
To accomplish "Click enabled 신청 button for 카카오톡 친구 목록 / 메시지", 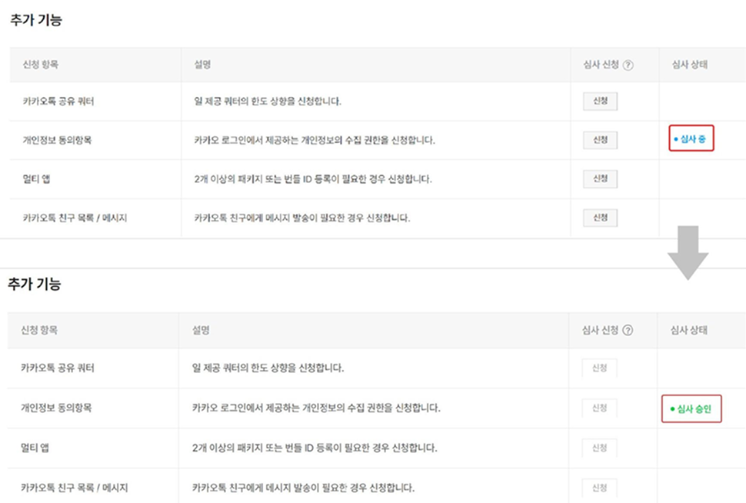I will [601, 218].
